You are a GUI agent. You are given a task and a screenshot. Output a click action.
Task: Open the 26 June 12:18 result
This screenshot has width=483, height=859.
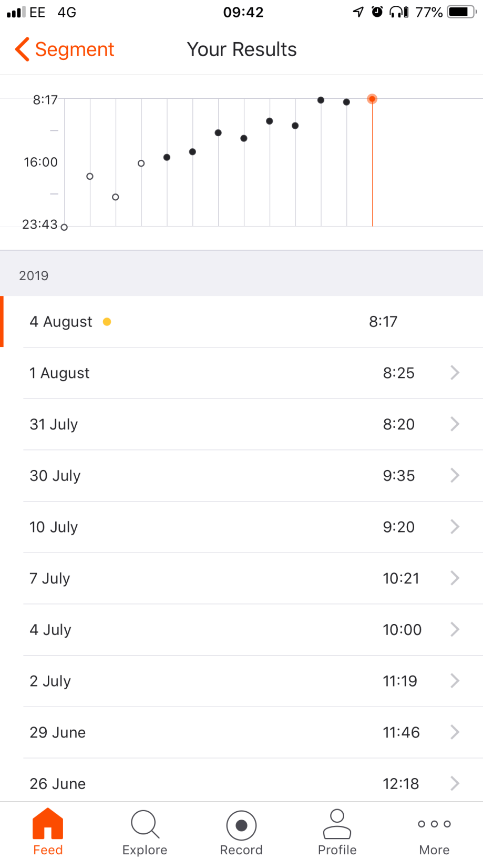242,783
